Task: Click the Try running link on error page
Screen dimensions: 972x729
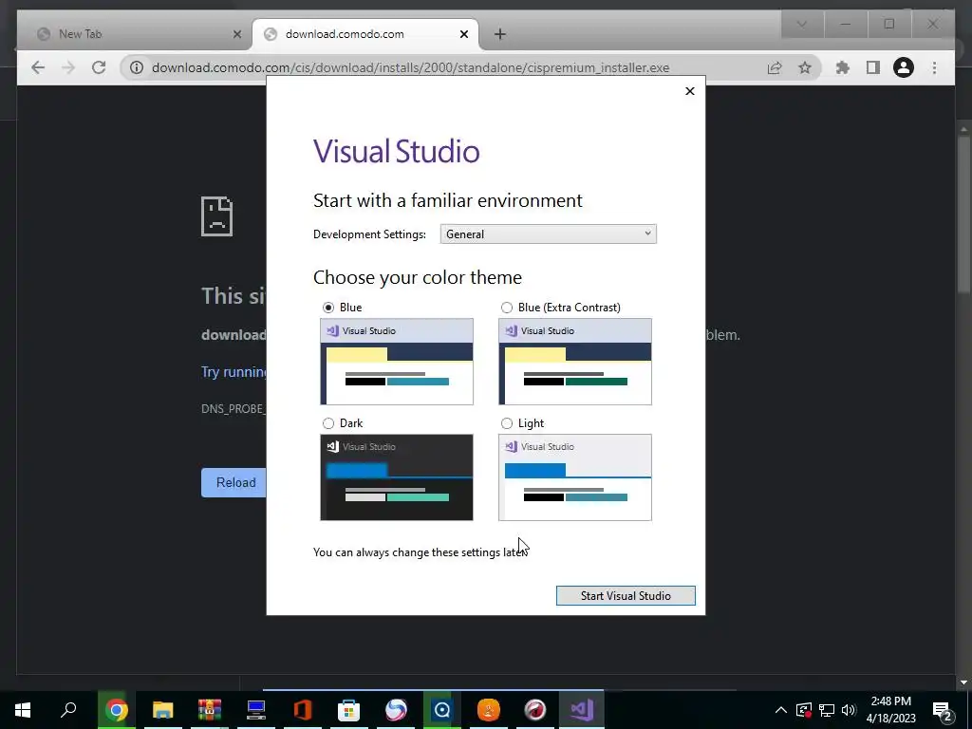Action: (x=234, y=372)
